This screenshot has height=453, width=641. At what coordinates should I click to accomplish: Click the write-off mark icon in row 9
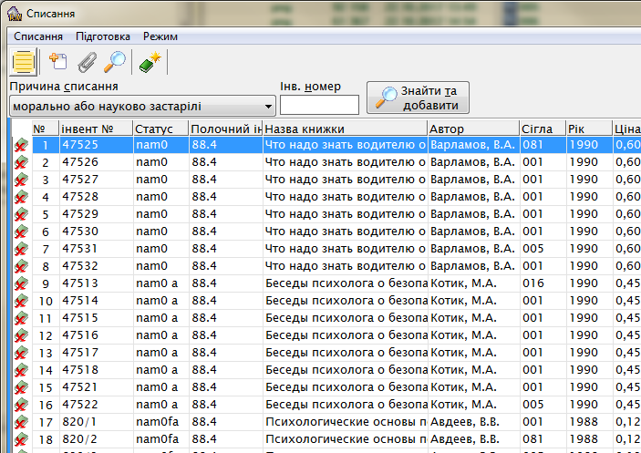pos(21,283)
